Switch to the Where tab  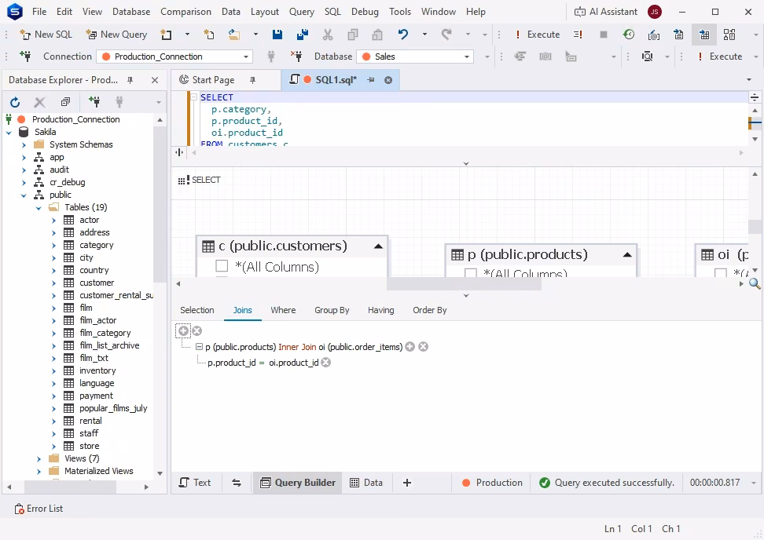point(283,310)
